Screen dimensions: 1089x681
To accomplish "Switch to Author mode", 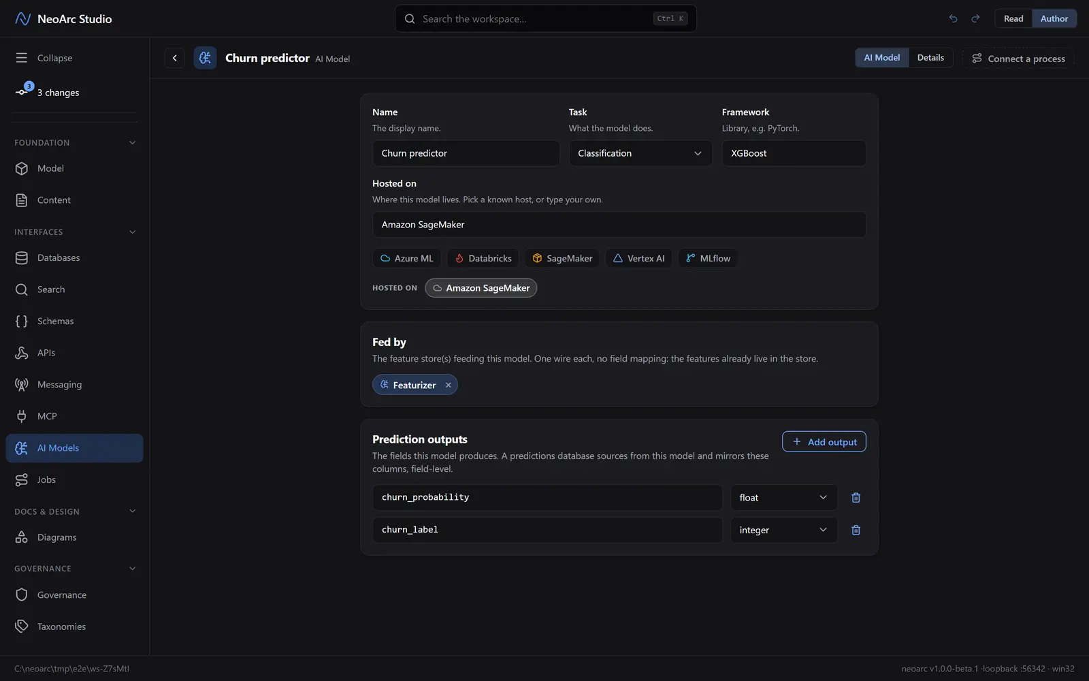I will coord(1054,18).
